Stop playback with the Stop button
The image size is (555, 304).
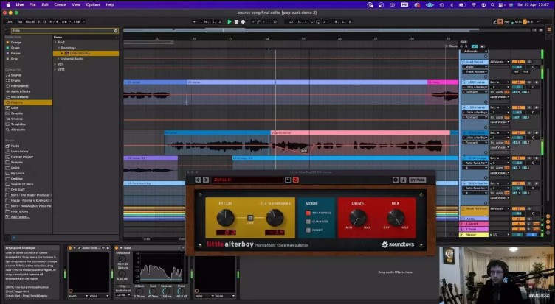click(x=236, y=21)
